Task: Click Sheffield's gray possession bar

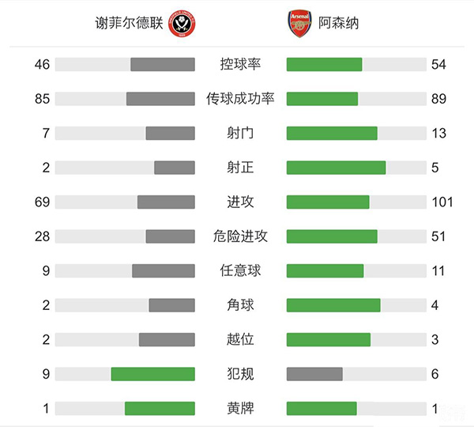Action: click(x=163, y=65)
